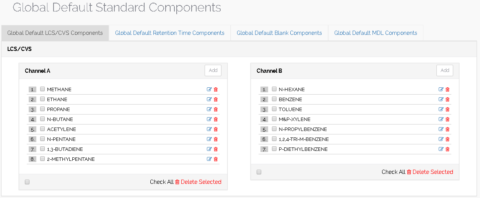This screenshot has height=198, width=480.
Task: Select the 1,2,4-TRI-M-BENZENE checkbox
Action: click(x=274, y=139)
